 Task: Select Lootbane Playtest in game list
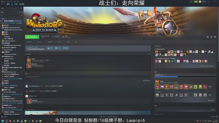[x=11, y=59]
